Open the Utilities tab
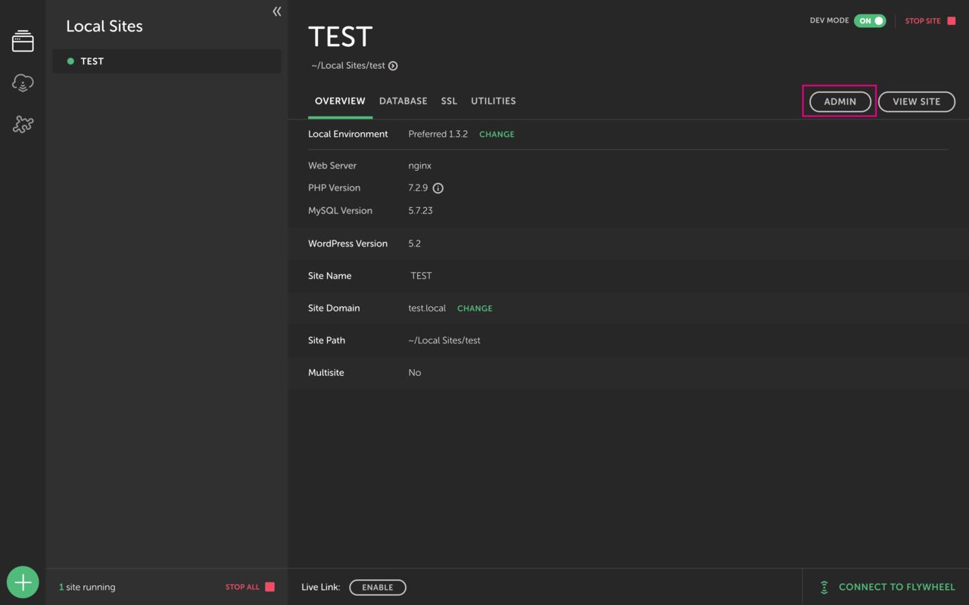The image size is (969, 605). tap(494, 101)
